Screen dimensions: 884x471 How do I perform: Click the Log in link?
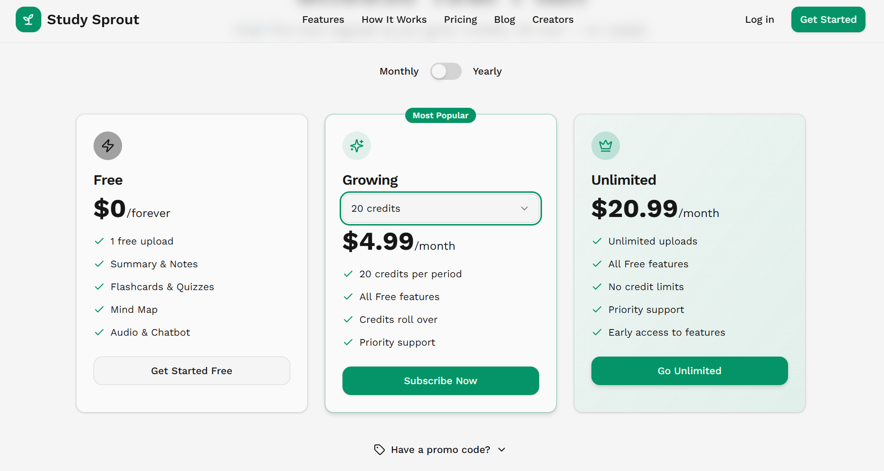tap(759, 19)
